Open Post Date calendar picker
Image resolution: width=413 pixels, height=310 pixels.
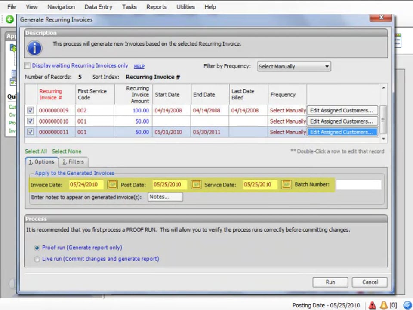[196, 184]
